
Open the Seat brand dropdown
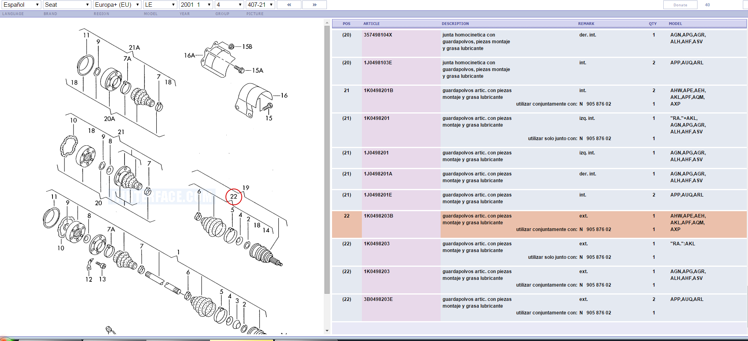click(x=67, y=5)
